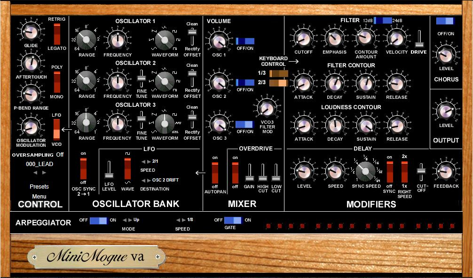Toggle the Chorus Off/On switch
473x278 pixels.
(x=445, y=21)
